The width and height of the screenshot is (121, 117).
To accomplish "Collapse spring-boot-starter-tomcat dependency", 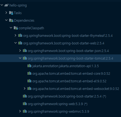I will click(x=20, y=58).
